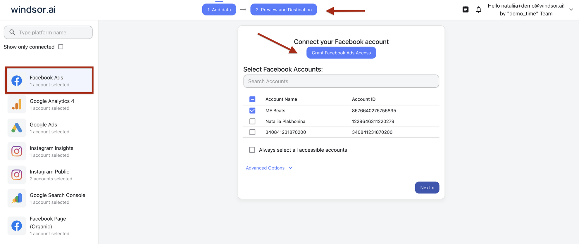
Task: Check the 340841231870200 account checkbox
Action: 252,132
